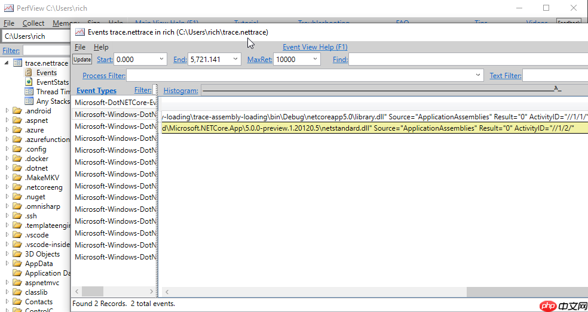The image size is (588, 312).
Task: Click the classlib folder icon
Action: click(17, 292)
